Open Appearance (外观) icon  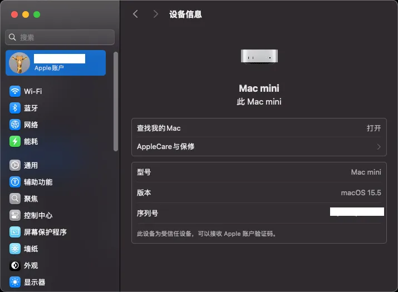pos(15,266)
